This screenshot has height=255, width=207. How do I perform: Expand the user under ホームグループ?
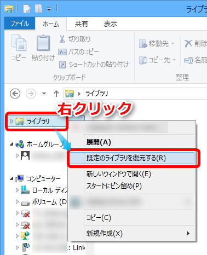tap(17, 156)
